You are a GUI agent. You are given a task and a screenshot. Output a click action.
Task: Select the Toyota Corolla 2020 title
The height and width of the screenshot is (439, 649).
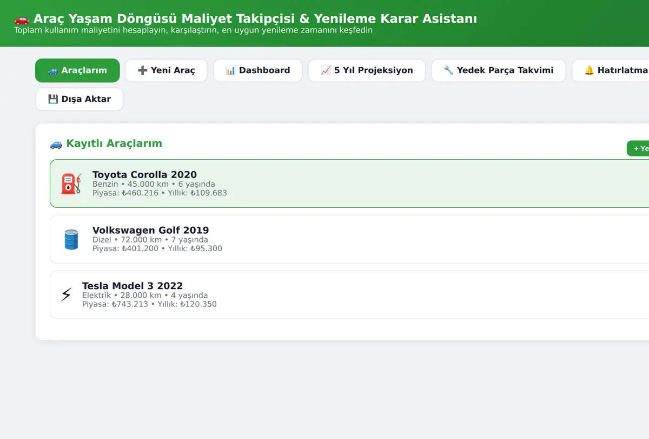click(144, 175)
